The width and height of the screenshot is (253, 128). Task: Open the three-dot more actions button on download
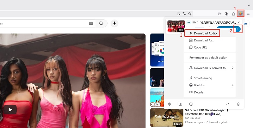pos(238,29)
